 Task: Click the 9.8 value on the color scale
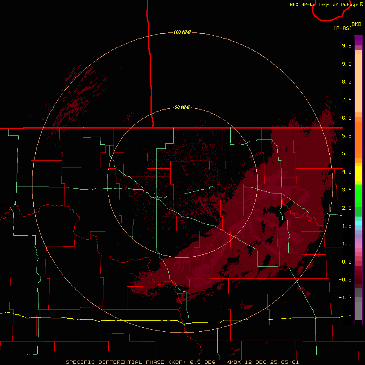347,45
